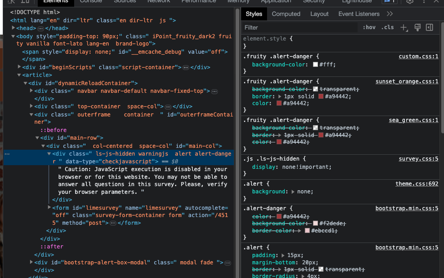Click the #fff background-color swatch

coord(315,65)
